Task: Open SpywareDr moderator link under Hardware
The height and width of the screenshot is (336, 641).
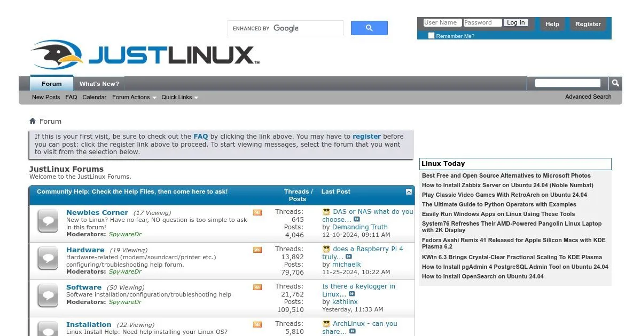Action: [125, 271]
